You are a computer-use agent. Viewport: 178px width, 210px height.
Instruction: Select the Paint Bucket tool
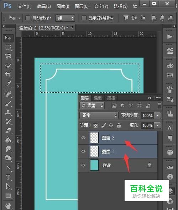(x=8, y=140)
